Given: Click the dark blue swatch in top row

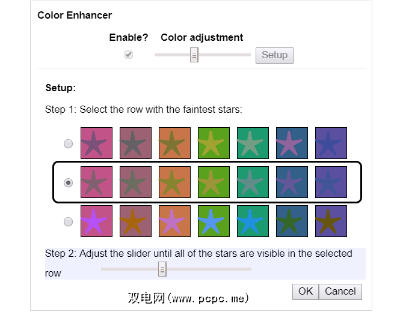Looking at the screenshot, I should [x=292, y=143].
